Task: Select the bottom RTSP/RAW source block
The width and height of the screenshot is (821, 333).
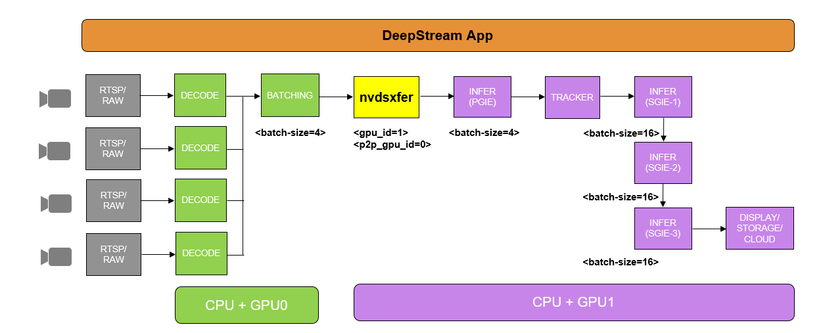Action: point(113,254)
